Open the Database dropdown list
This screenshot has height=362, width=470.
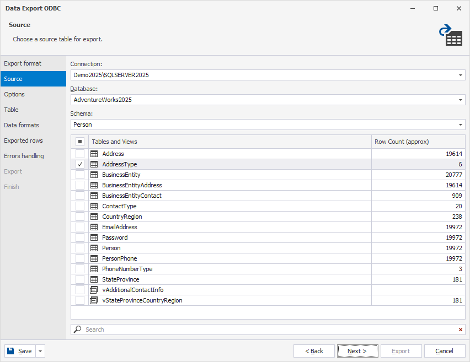[461, 100]
